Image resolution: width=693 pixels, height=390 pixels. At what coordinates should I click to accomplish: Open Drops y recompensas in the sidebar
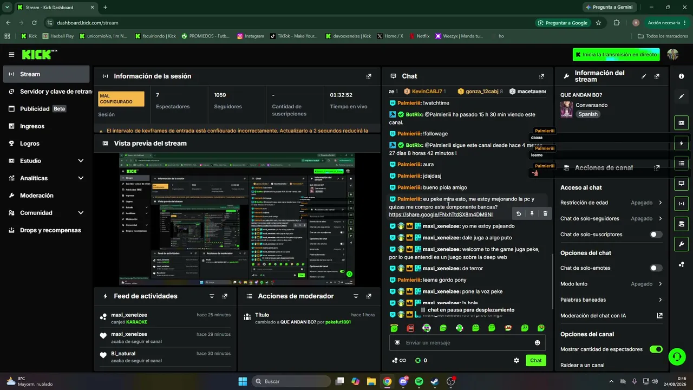coord(47,230)
